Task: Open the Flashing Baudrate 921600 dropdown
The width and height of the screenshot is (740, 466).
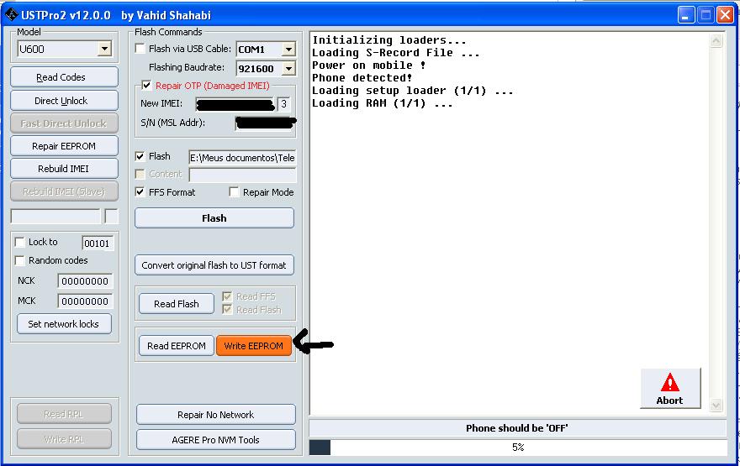Action: [x=288, y=68]
